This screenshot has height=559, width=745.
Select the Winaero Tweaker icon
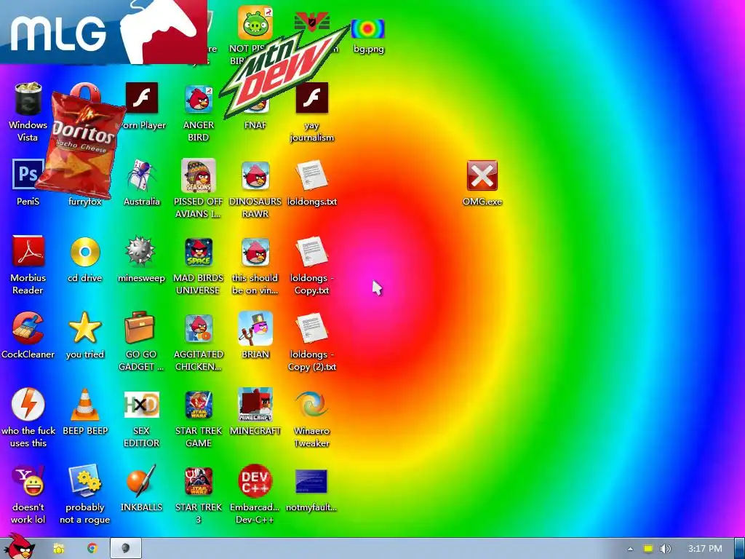[311, 405]
